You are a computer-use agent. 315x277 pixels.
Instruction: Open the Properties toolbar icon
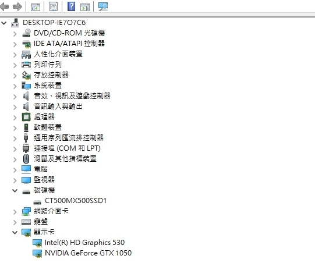[53, 6]
